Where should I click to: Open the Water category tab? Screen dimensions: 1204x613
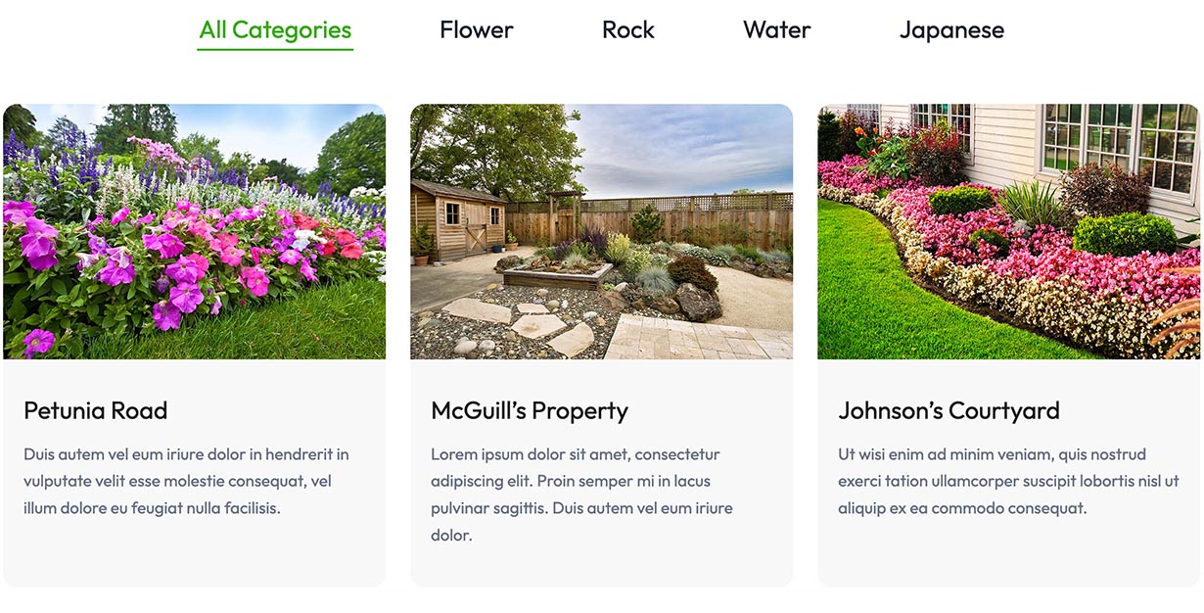777,30
